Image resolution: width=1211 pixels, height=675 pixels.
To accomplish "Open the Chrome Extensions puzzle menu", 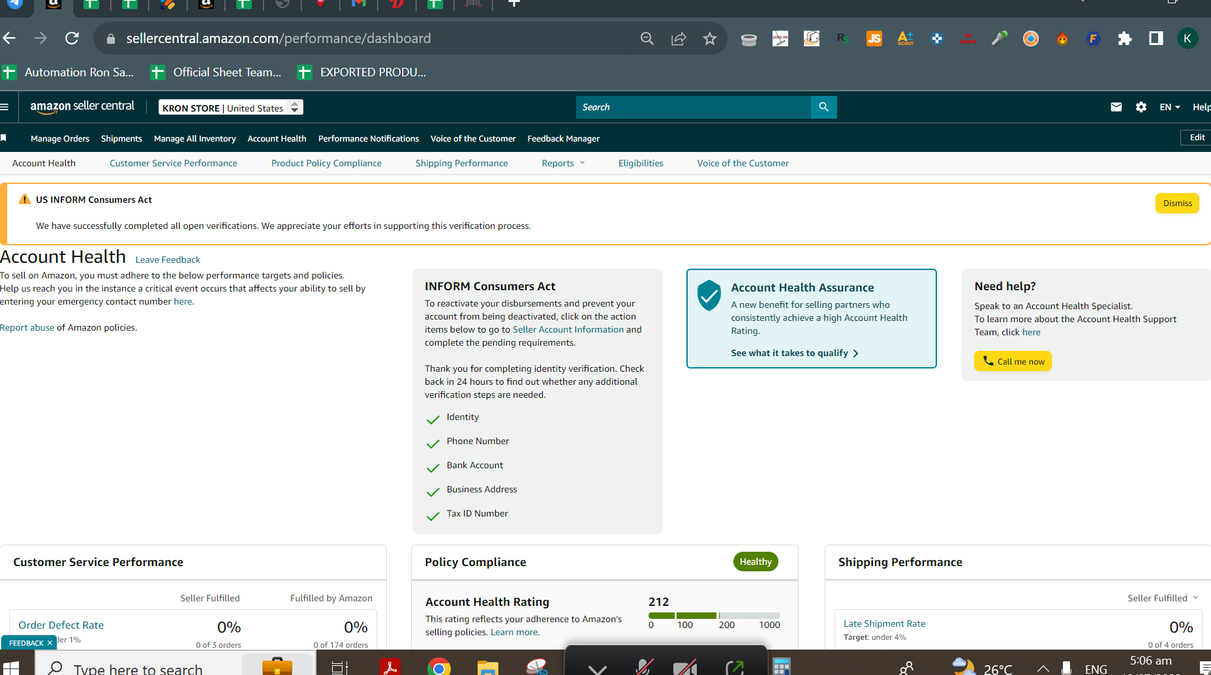I will click(x=1125, y=38).
